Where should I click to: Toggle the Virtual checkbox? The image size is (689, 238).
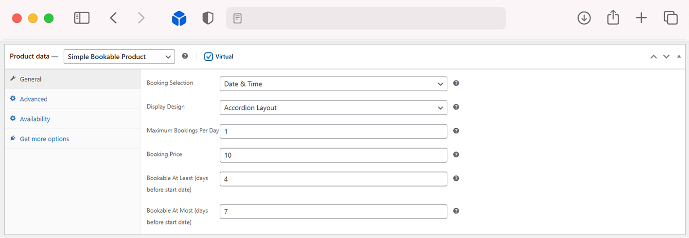pos(209,56)
